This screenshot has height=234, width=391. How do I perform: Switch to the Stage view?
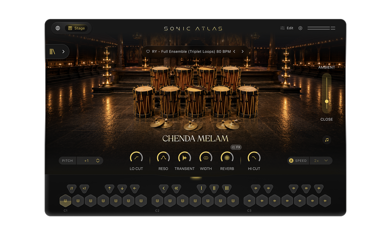click(x=76, y=28)
